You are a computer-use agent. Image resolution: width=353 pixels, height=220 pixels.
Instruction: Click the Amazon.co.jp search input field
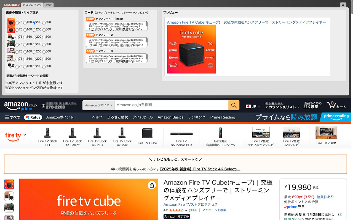coord(171,105)
